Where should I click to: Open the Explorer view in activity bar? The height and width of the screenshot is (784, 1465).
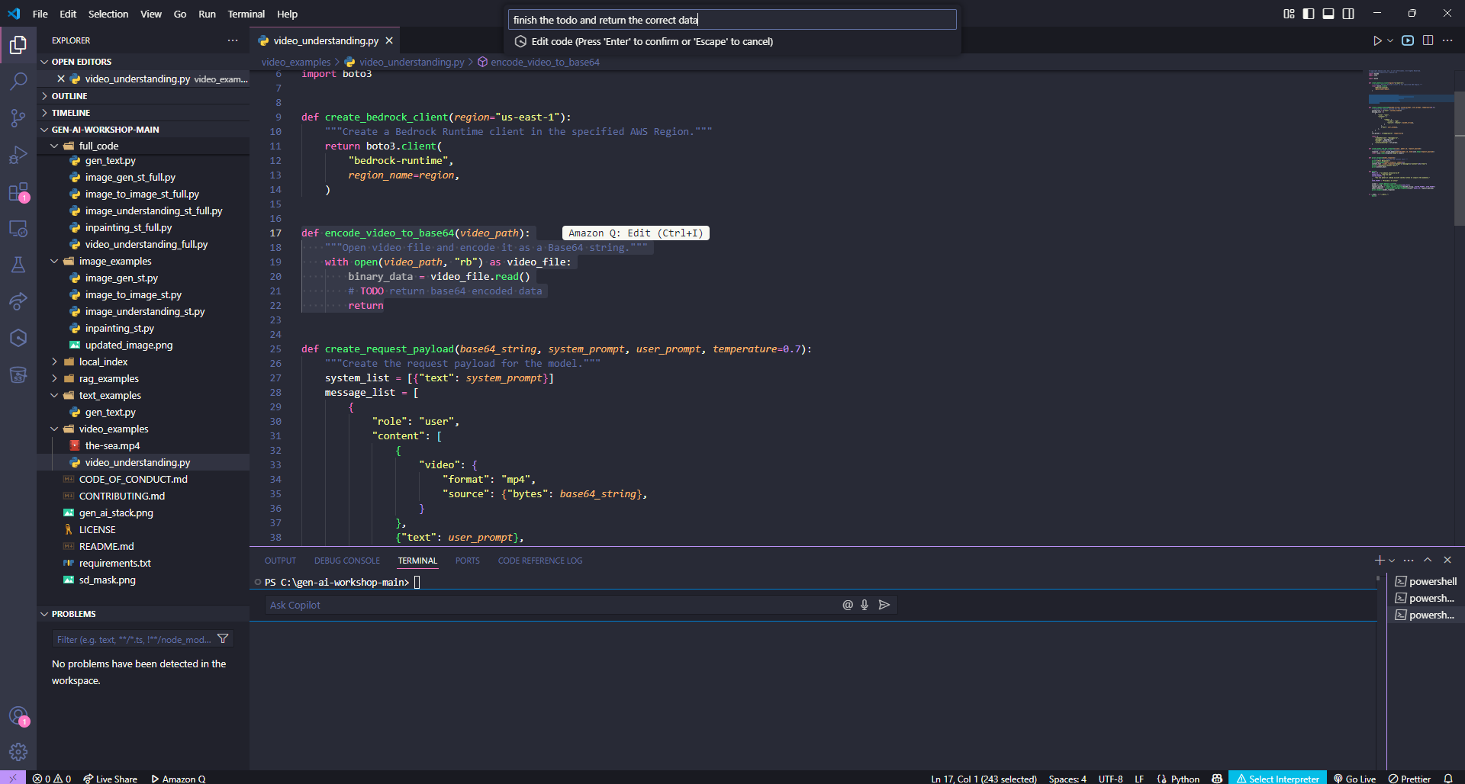18,44
